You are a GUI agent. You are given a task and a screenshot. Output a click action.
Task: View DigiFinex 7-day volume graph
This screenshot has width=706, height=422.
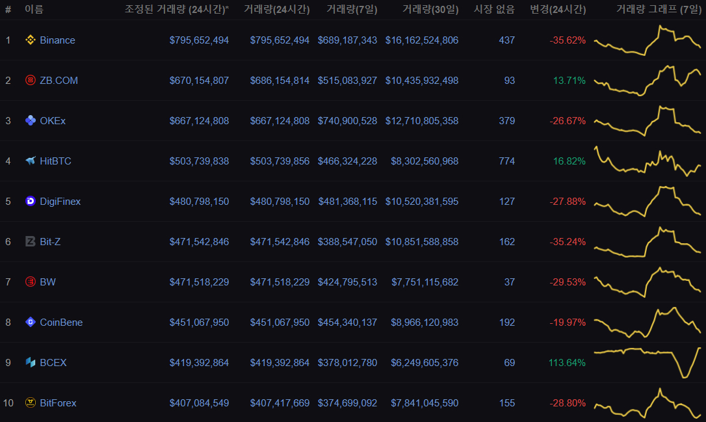(x=647, y=202)
